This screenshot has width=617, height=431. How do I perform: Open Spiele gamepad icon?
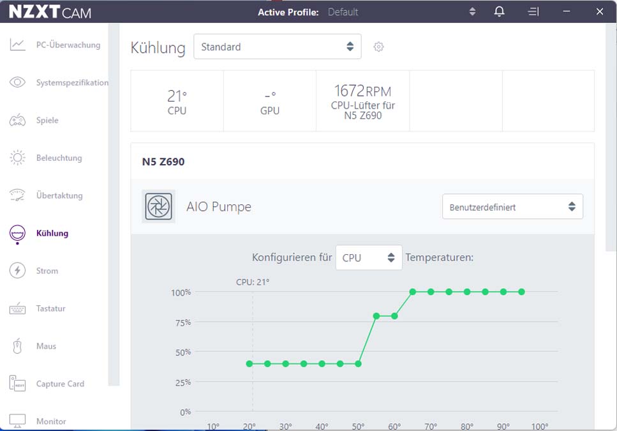(x=17, y=120)
